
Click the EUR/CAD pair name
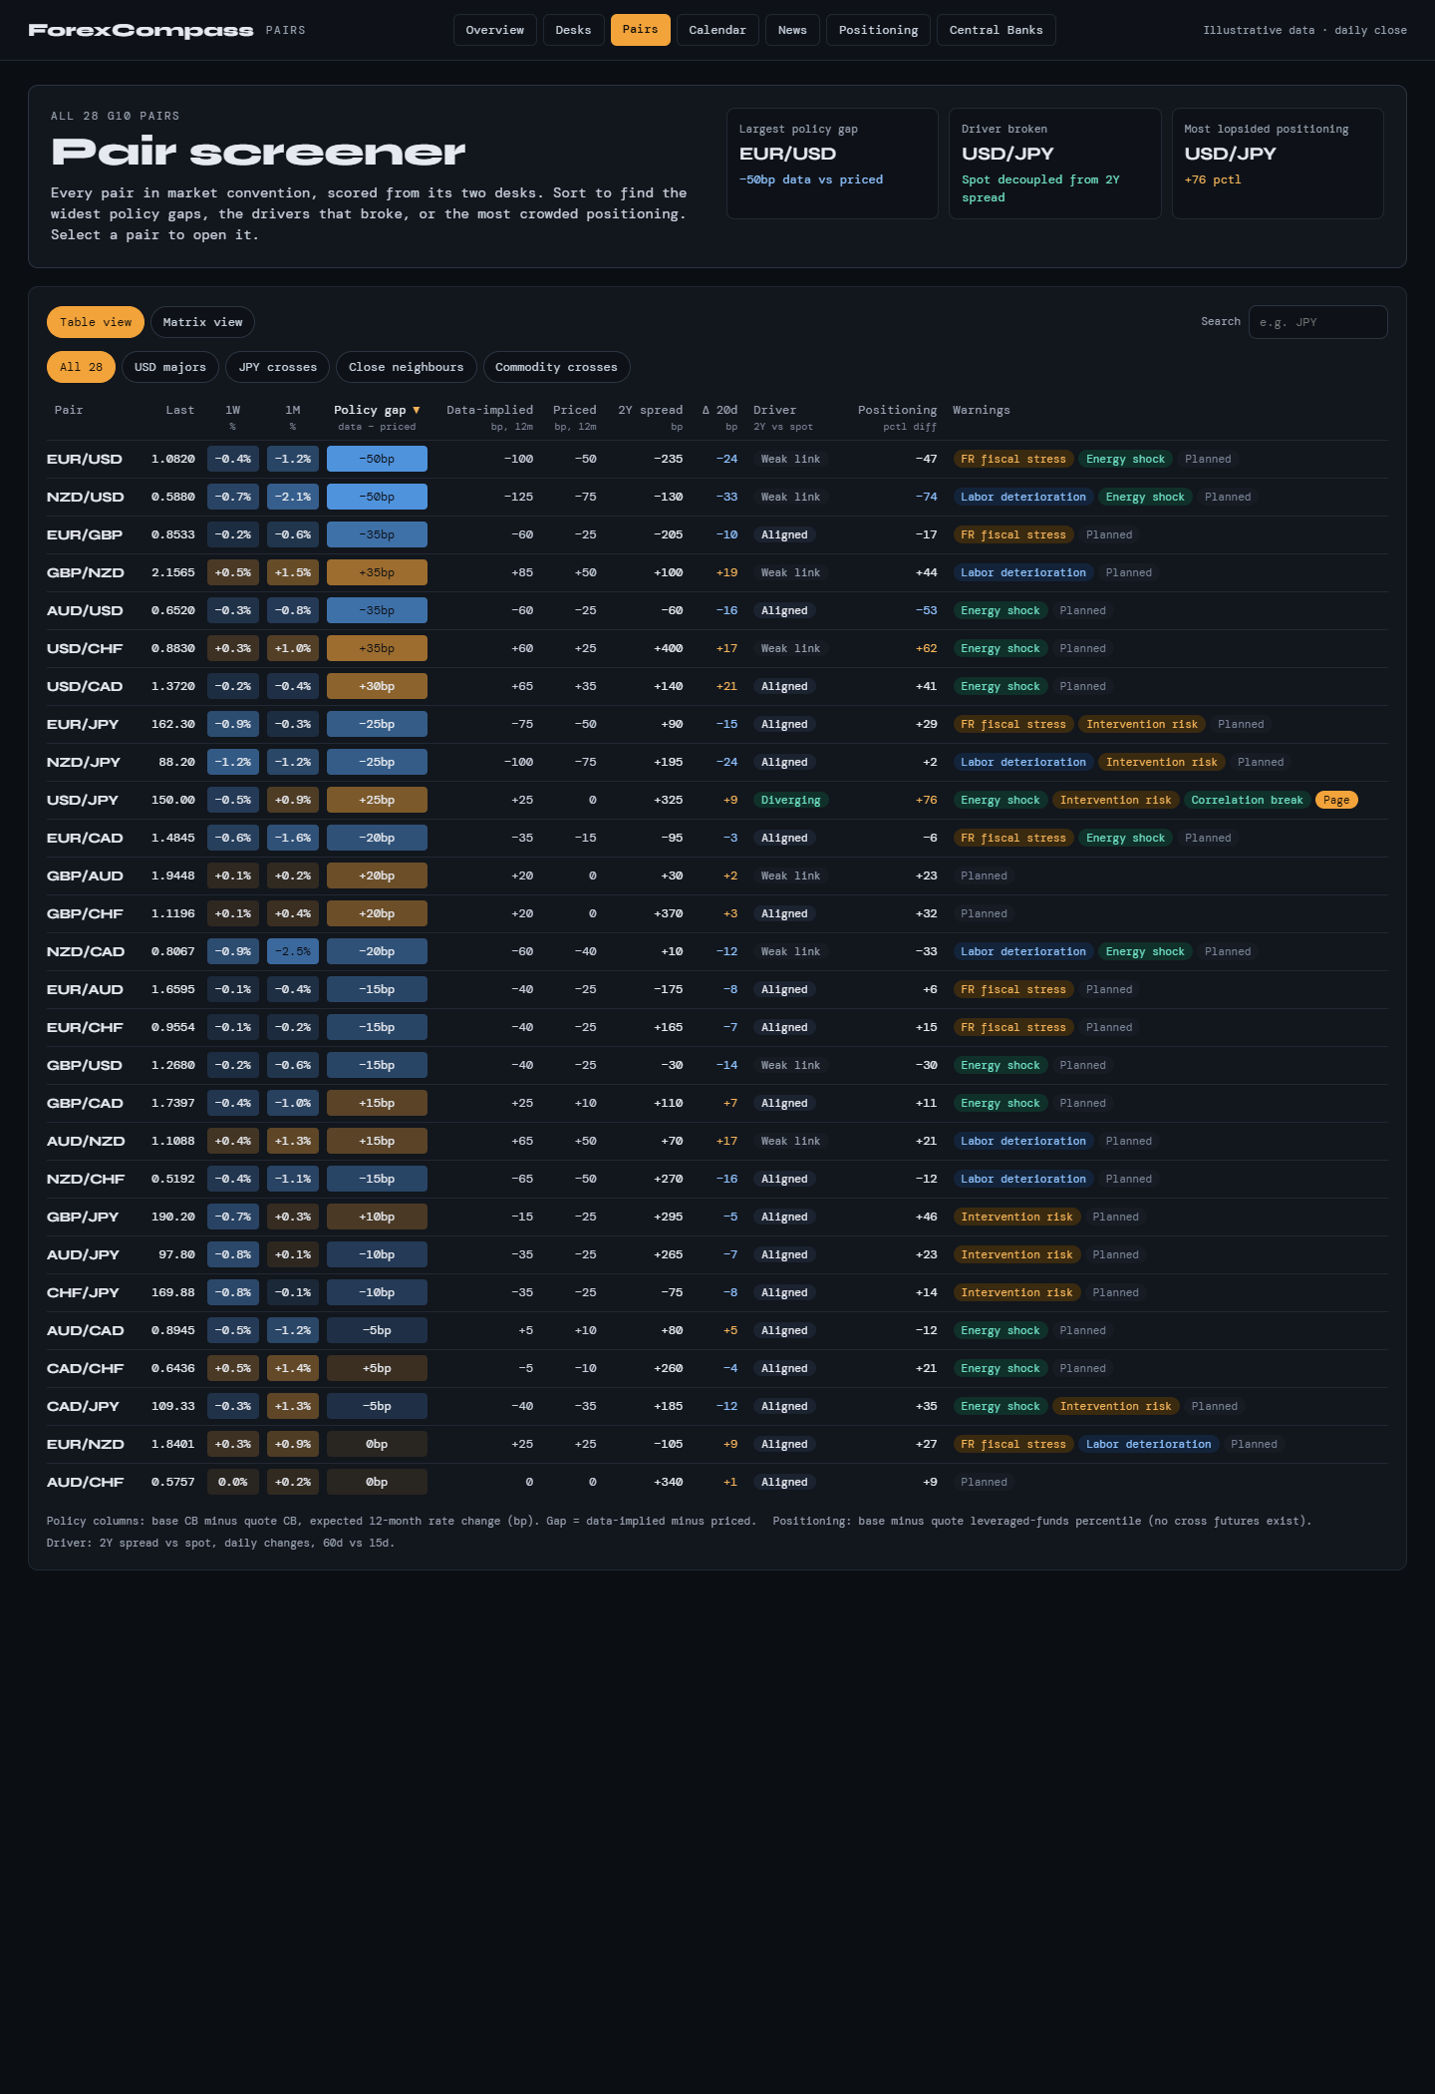[x=85, y=838]
